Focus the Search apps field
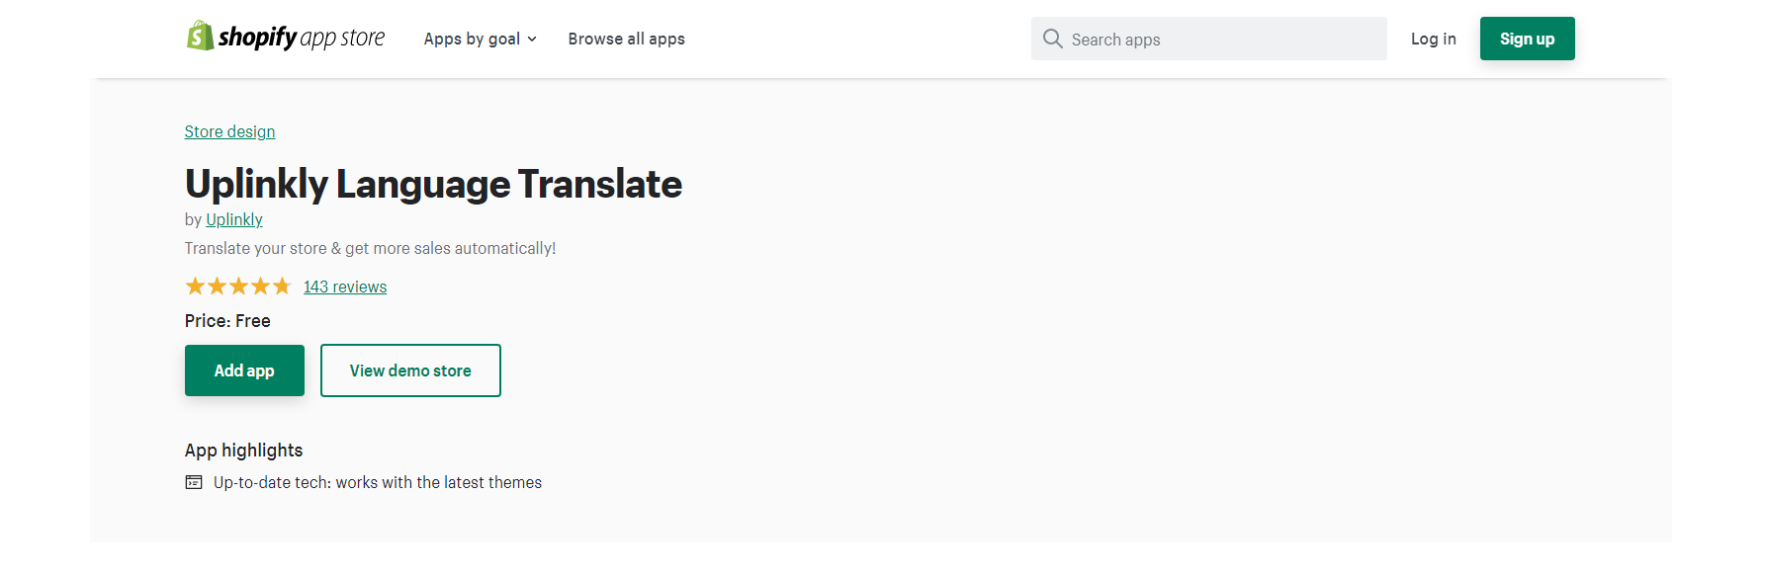 pyautogui.click(x=1208, y=39)
